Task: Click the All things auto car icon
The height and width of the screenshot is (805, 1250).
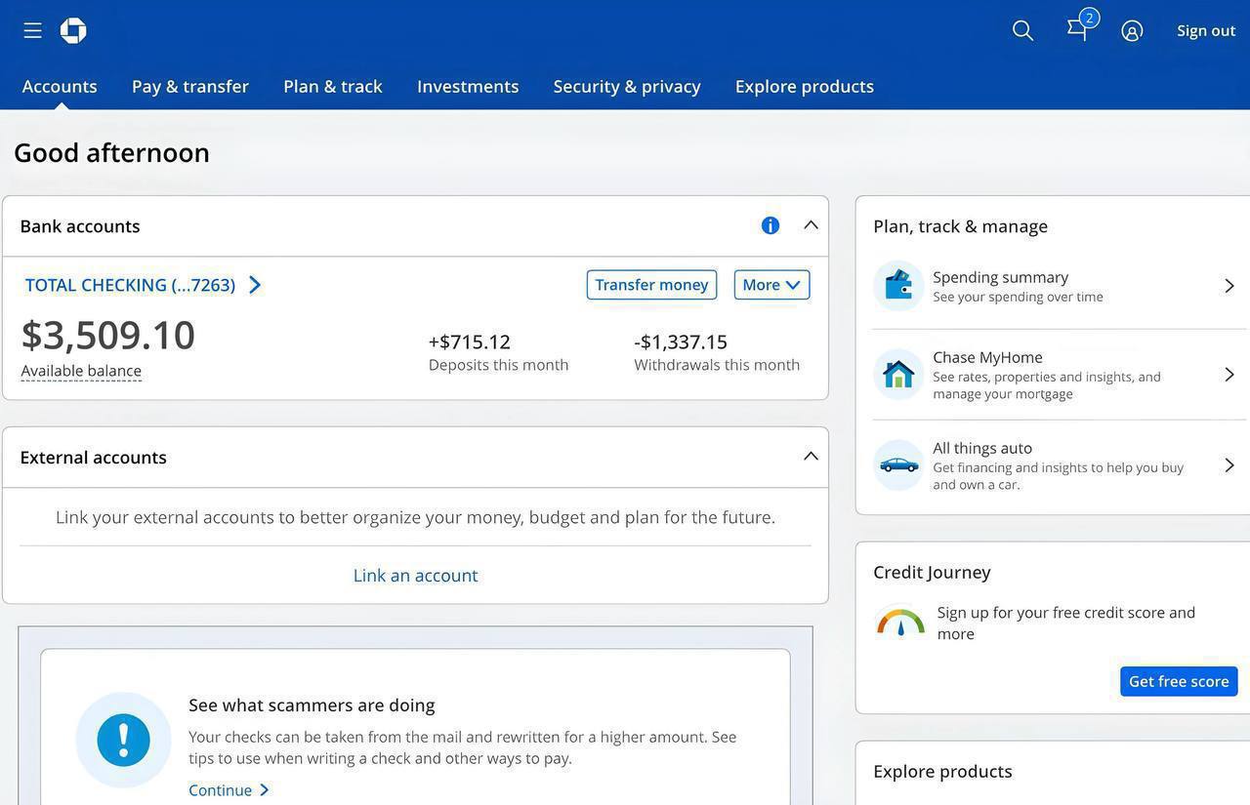Action: click(898, 465)
